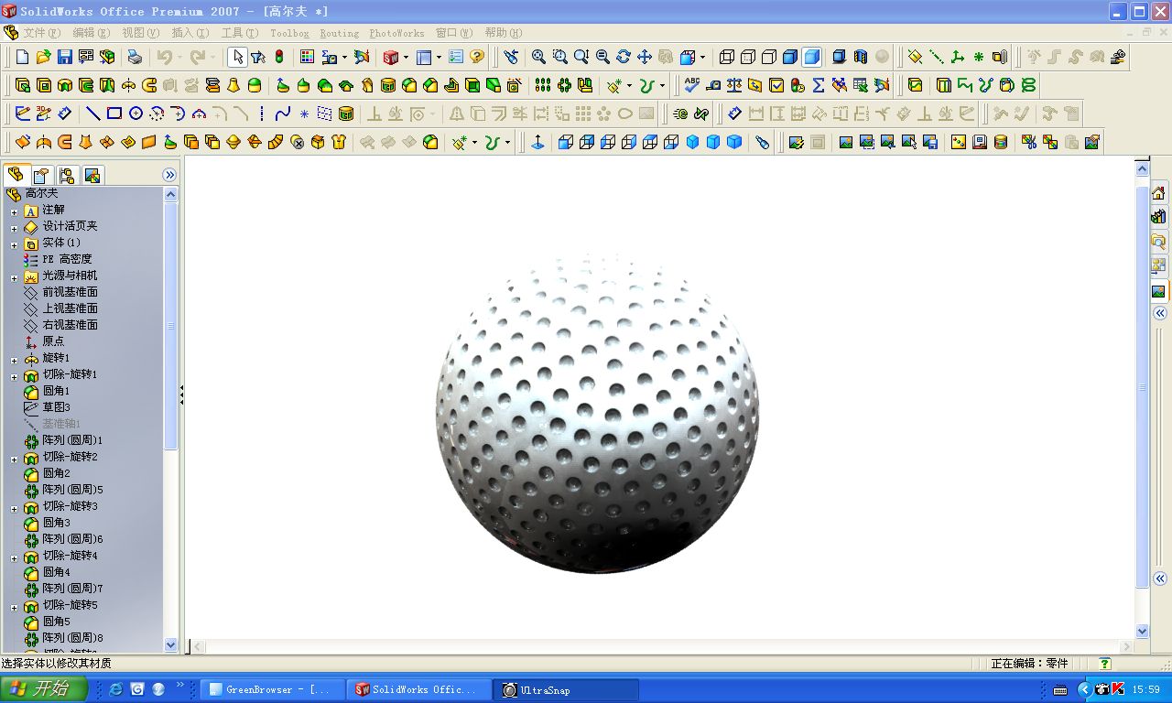
Task: Activate the Pan view tool
Action: 645,57
